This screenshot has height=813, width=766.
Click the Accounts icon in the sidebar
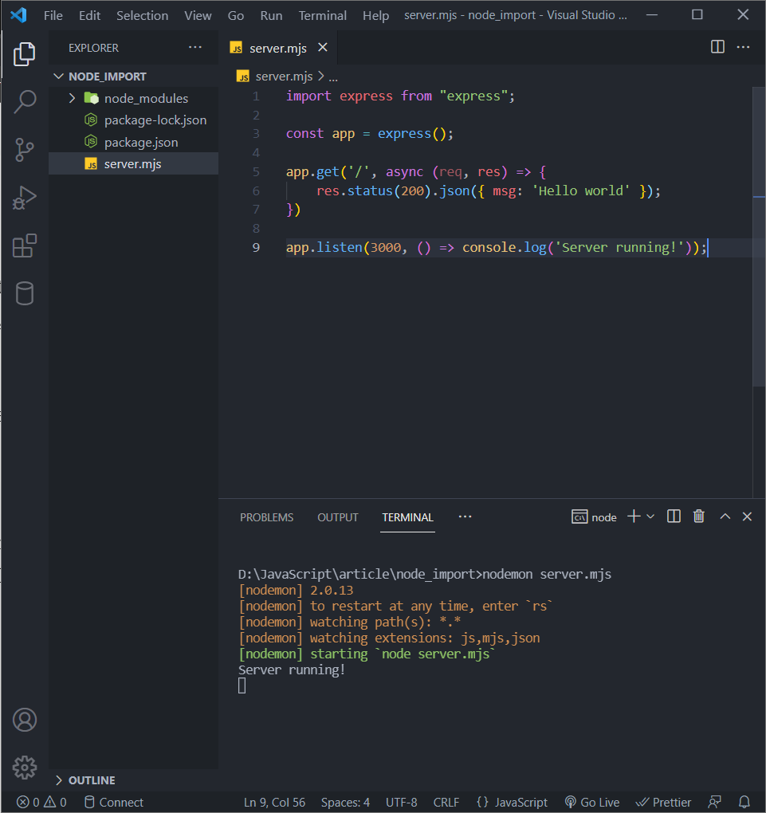pyautogui.click(x=24, y=719)
